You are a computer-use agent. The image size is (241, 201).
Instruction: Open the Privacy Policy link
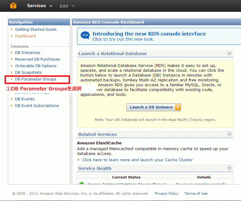166,193
